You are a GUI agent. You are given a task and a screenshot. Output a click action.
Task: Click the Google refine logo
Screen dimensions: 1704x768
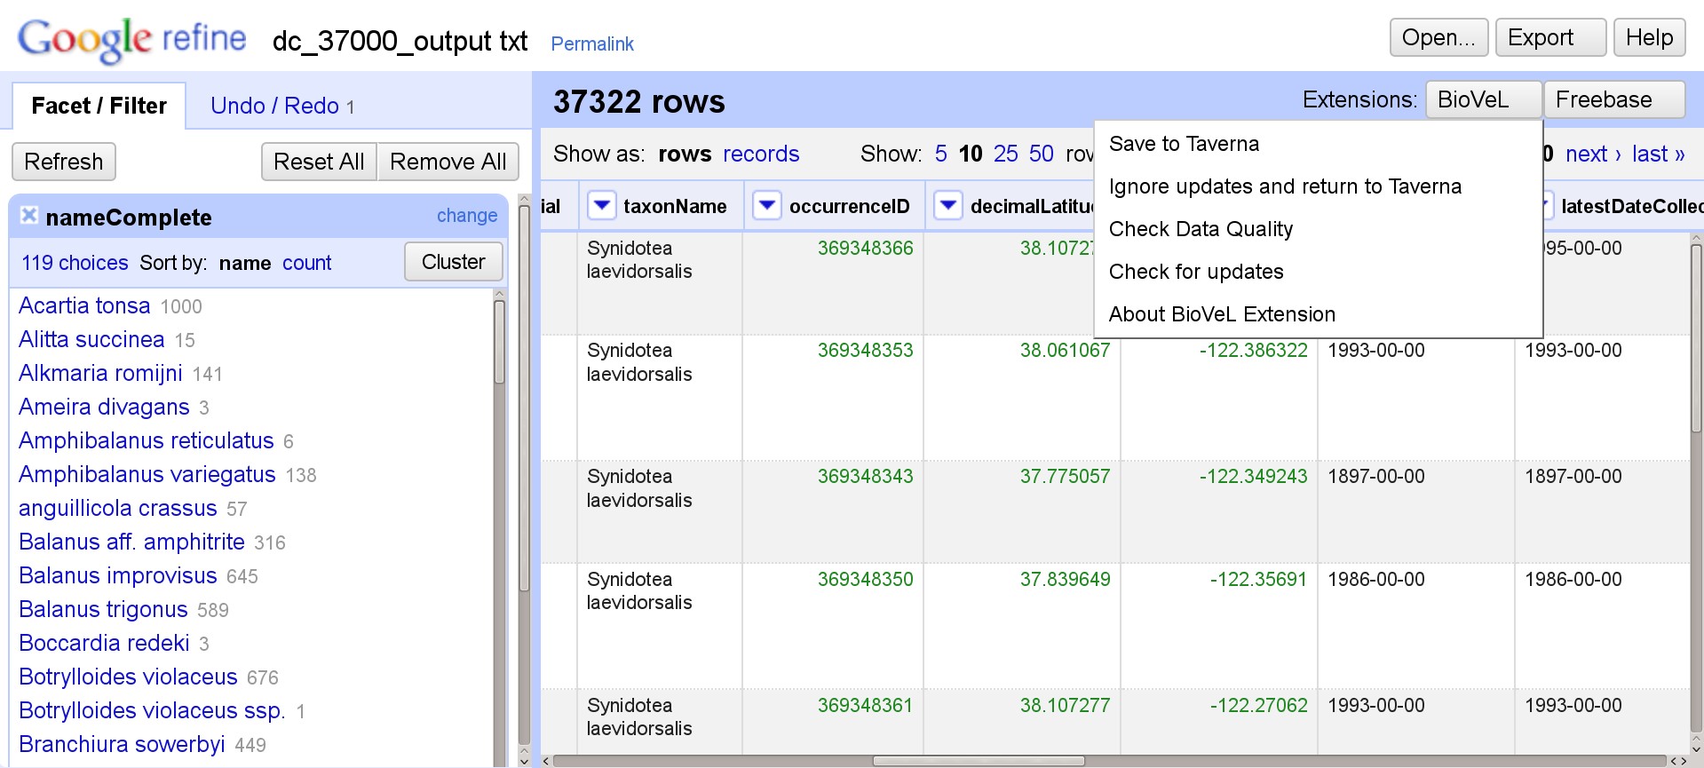point(132,40)
